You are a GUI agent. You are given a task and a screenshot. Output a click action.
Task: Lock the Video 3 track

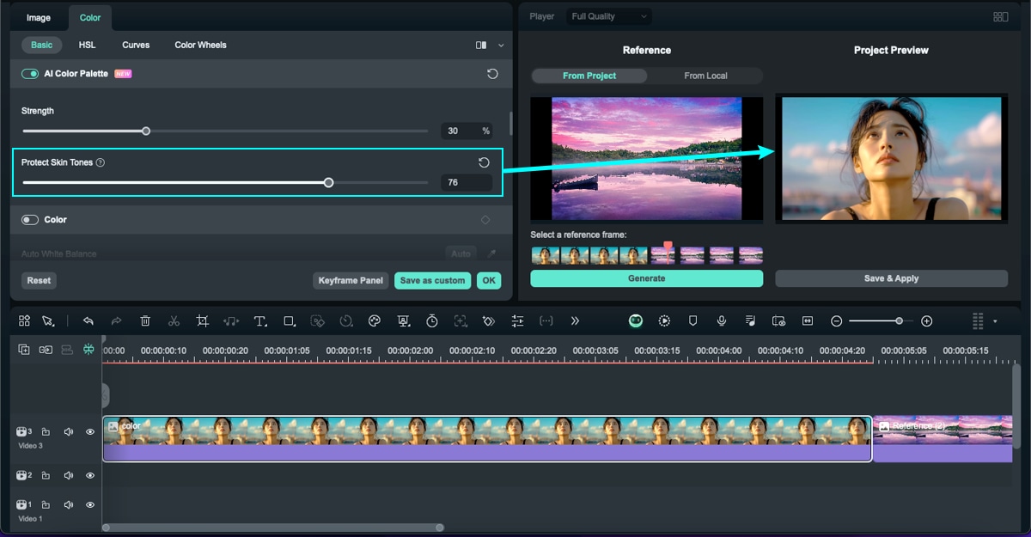point(46,432)
